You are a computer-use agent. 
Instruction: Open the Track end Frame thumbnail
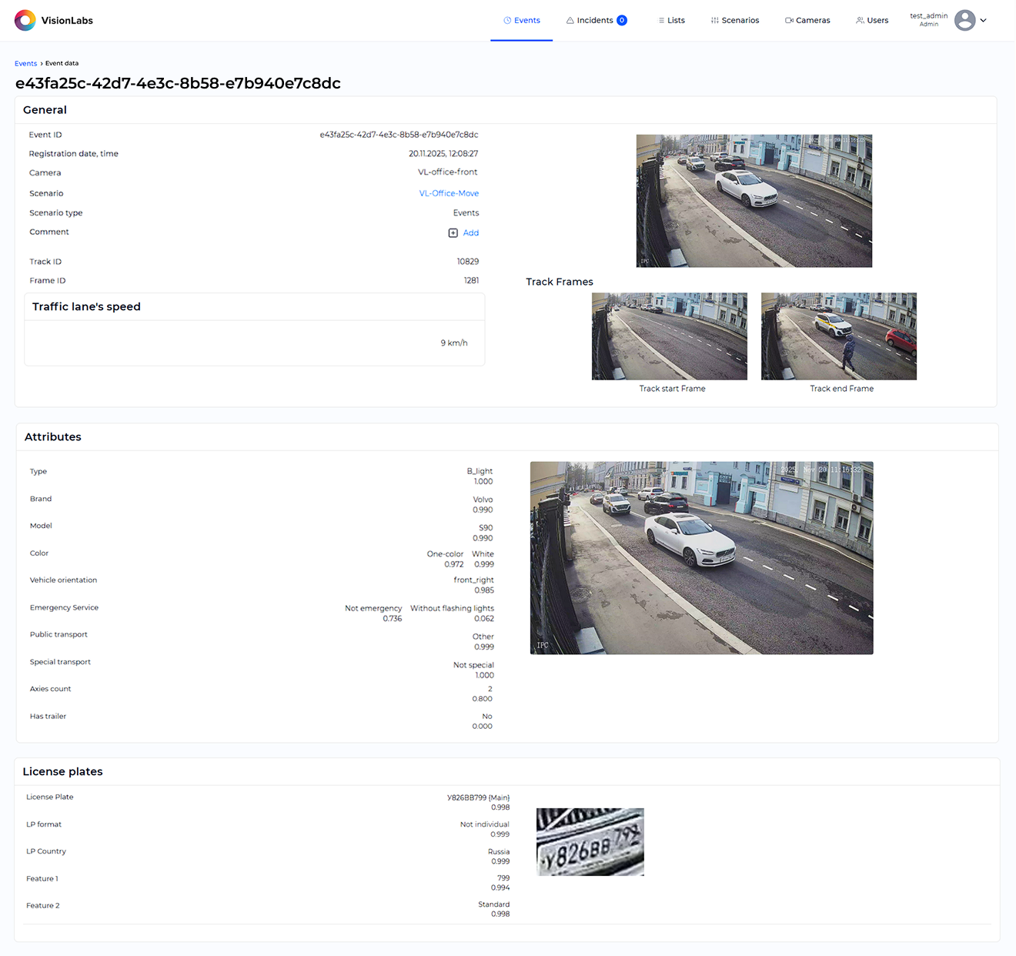(x=838, y=336)
